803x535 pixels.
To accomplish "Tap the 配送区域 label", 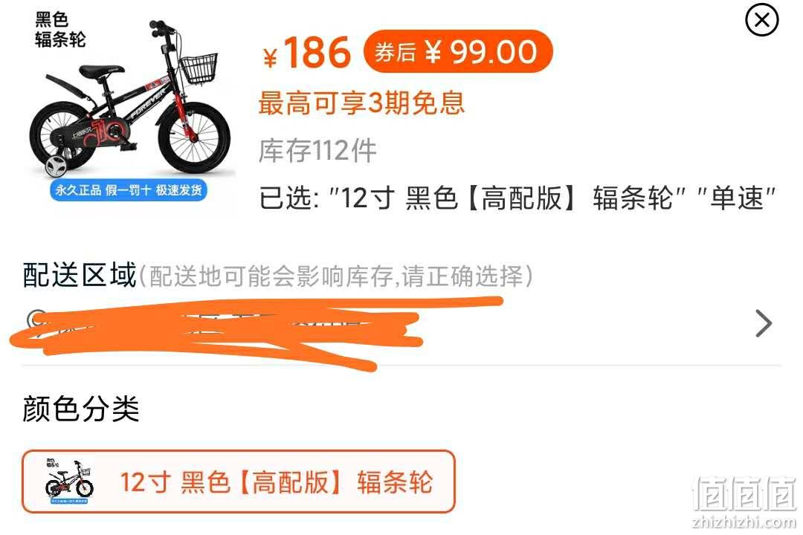I will pos(80,275).
